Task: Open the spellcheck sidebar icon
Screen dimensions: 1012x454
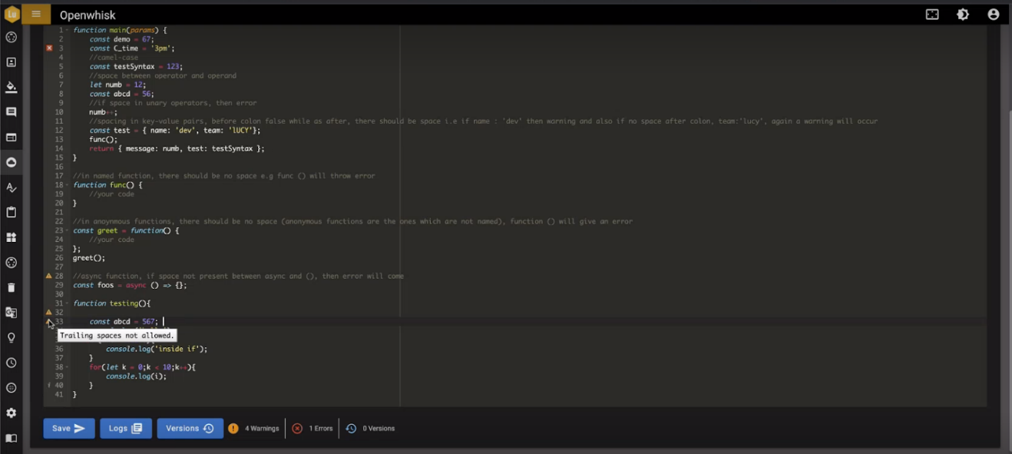Action: (12, 187)
